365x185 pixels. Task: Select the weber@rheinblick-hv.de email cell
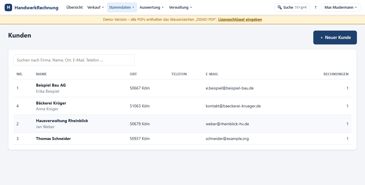[x=227, y=124]
